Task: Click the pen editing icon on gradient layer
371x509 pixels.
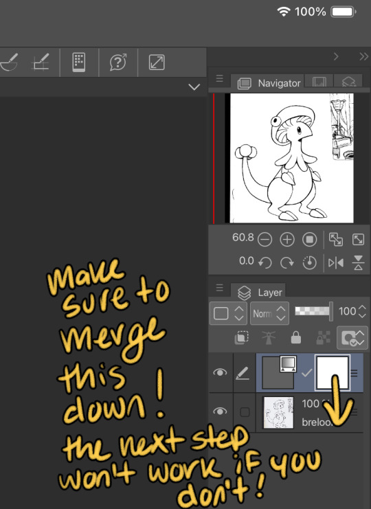Action: pos(243,373)
